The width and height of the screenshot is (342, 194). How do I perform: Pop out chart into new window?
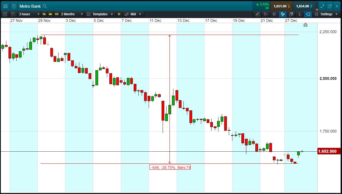click(x=330, y=6)
